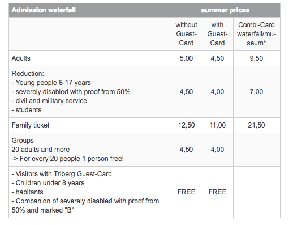The image size is (289, 225).
Task: Click the 'Children under 8 years' line
Action: [x=48, y=183]
